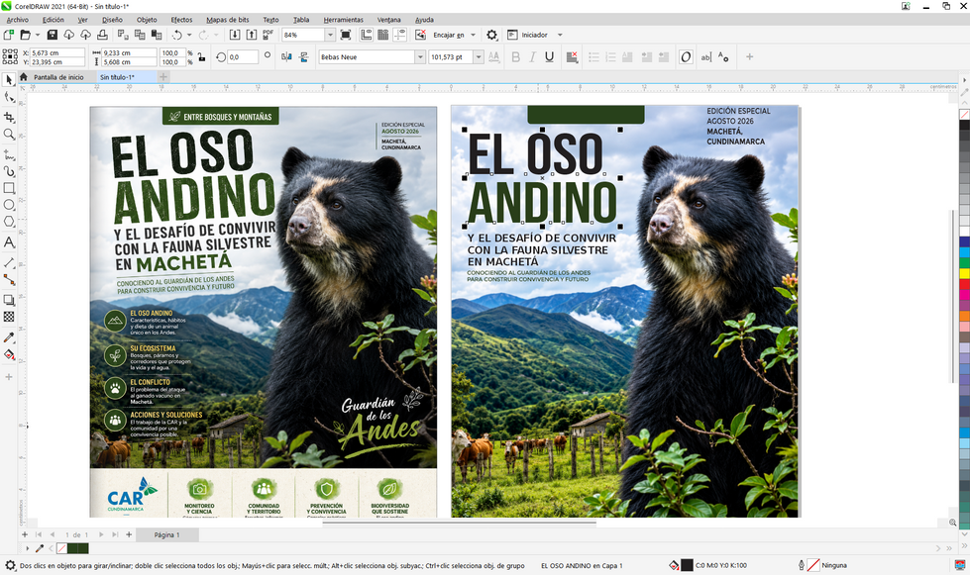Click the Página 1 page tab
The image size is (970, 575).
pyautogui.click(x=167, y=534)
